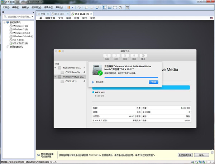Open the library search filter dropdown arrow
The width and height of the screenshot is (215, 164).
[33, 17]
